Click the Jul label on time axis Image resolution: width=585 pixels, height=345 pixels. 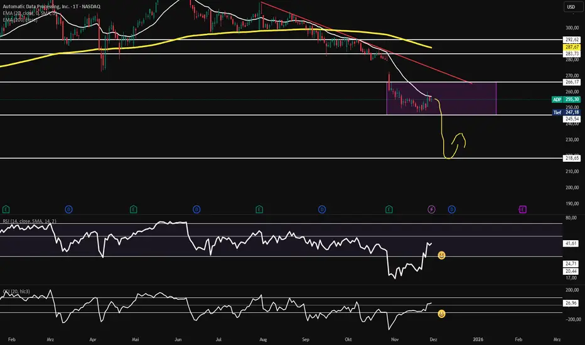point(218,339)
